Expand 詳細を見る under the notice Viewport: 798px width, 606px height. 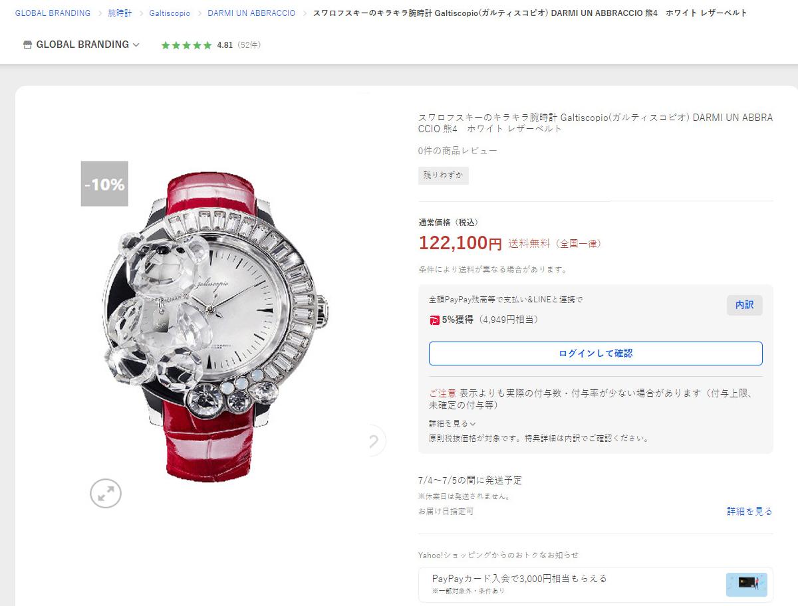click(x=452, y=423)
